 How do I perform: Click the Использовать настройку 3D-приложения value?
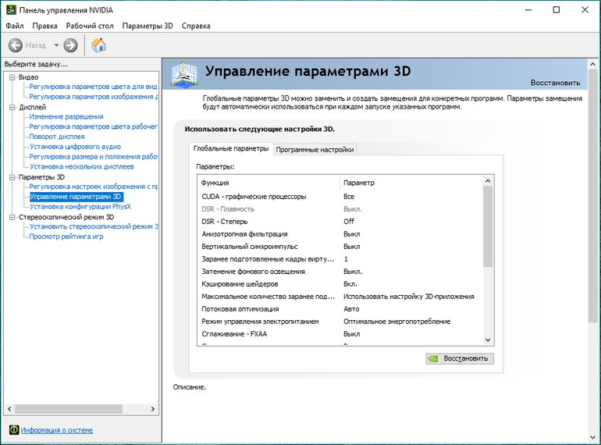(x=408, y=297)
